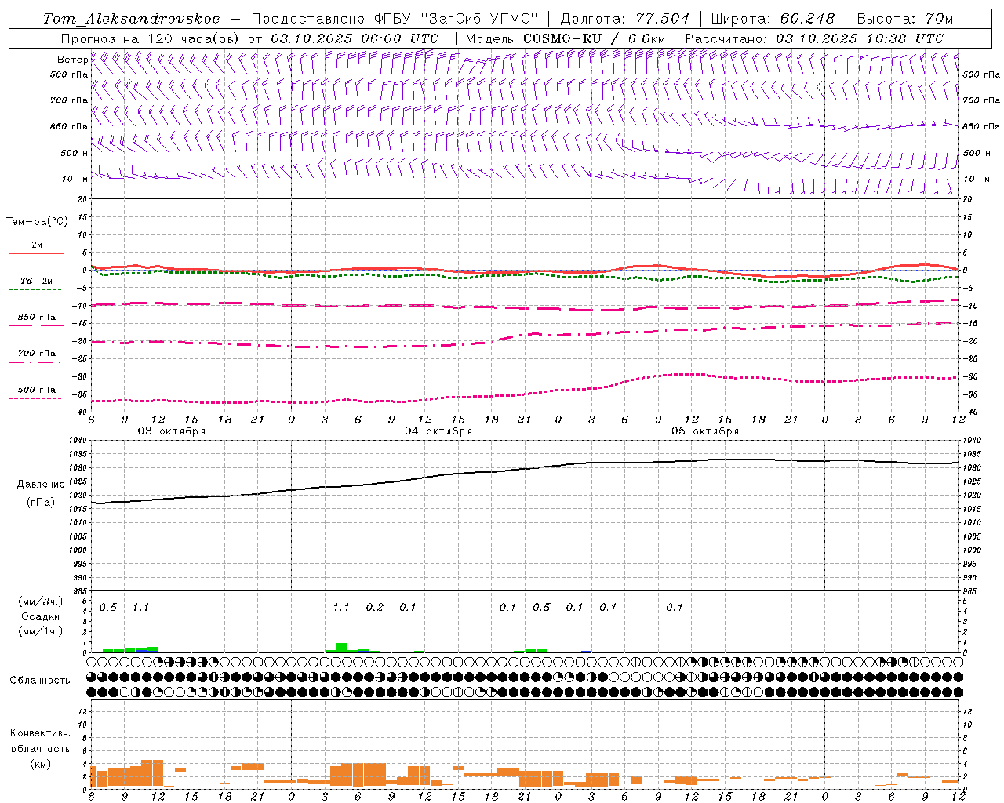1004x803 pixels.
Task: Click the 03 октября date label
Action: (x=172, y=431)
